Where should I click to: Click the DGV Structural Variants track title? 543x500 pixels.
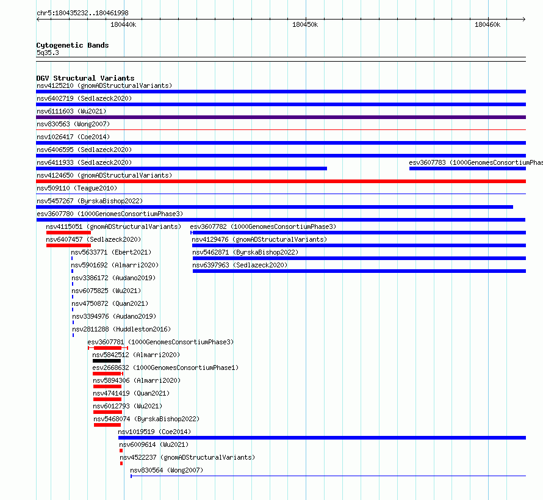(85, 78)
